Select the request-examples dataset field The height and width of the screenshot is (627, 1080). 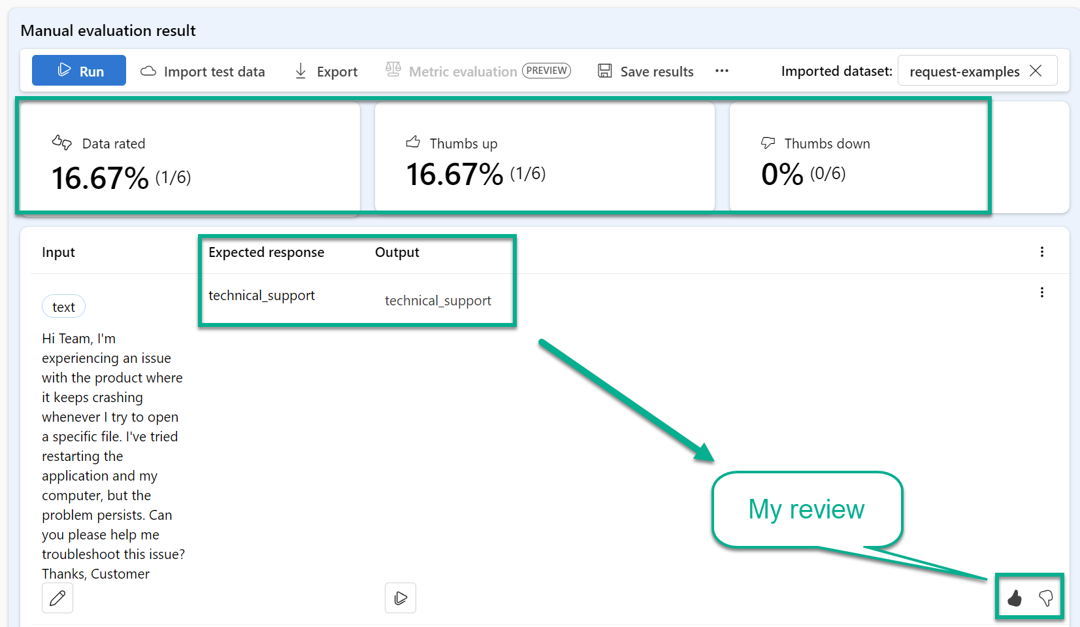[x=964, y=71]
